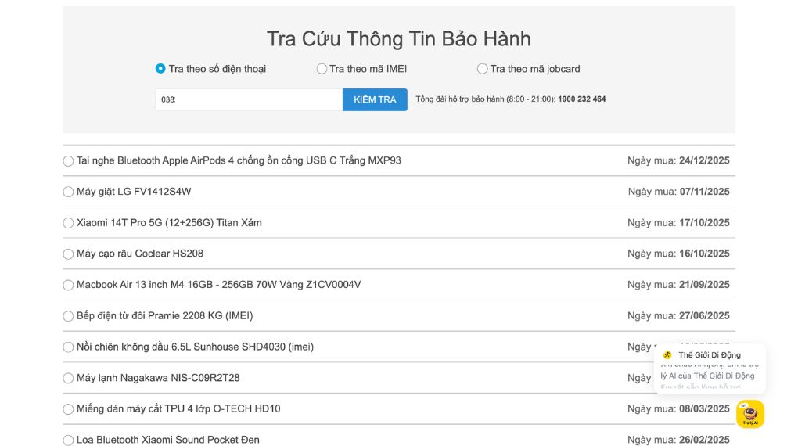Click 'Xiaomi 14T Pro 5G' product name
The width and height of the screenshot is (798, 446).
pyautogui.click(x=170, y=222)
